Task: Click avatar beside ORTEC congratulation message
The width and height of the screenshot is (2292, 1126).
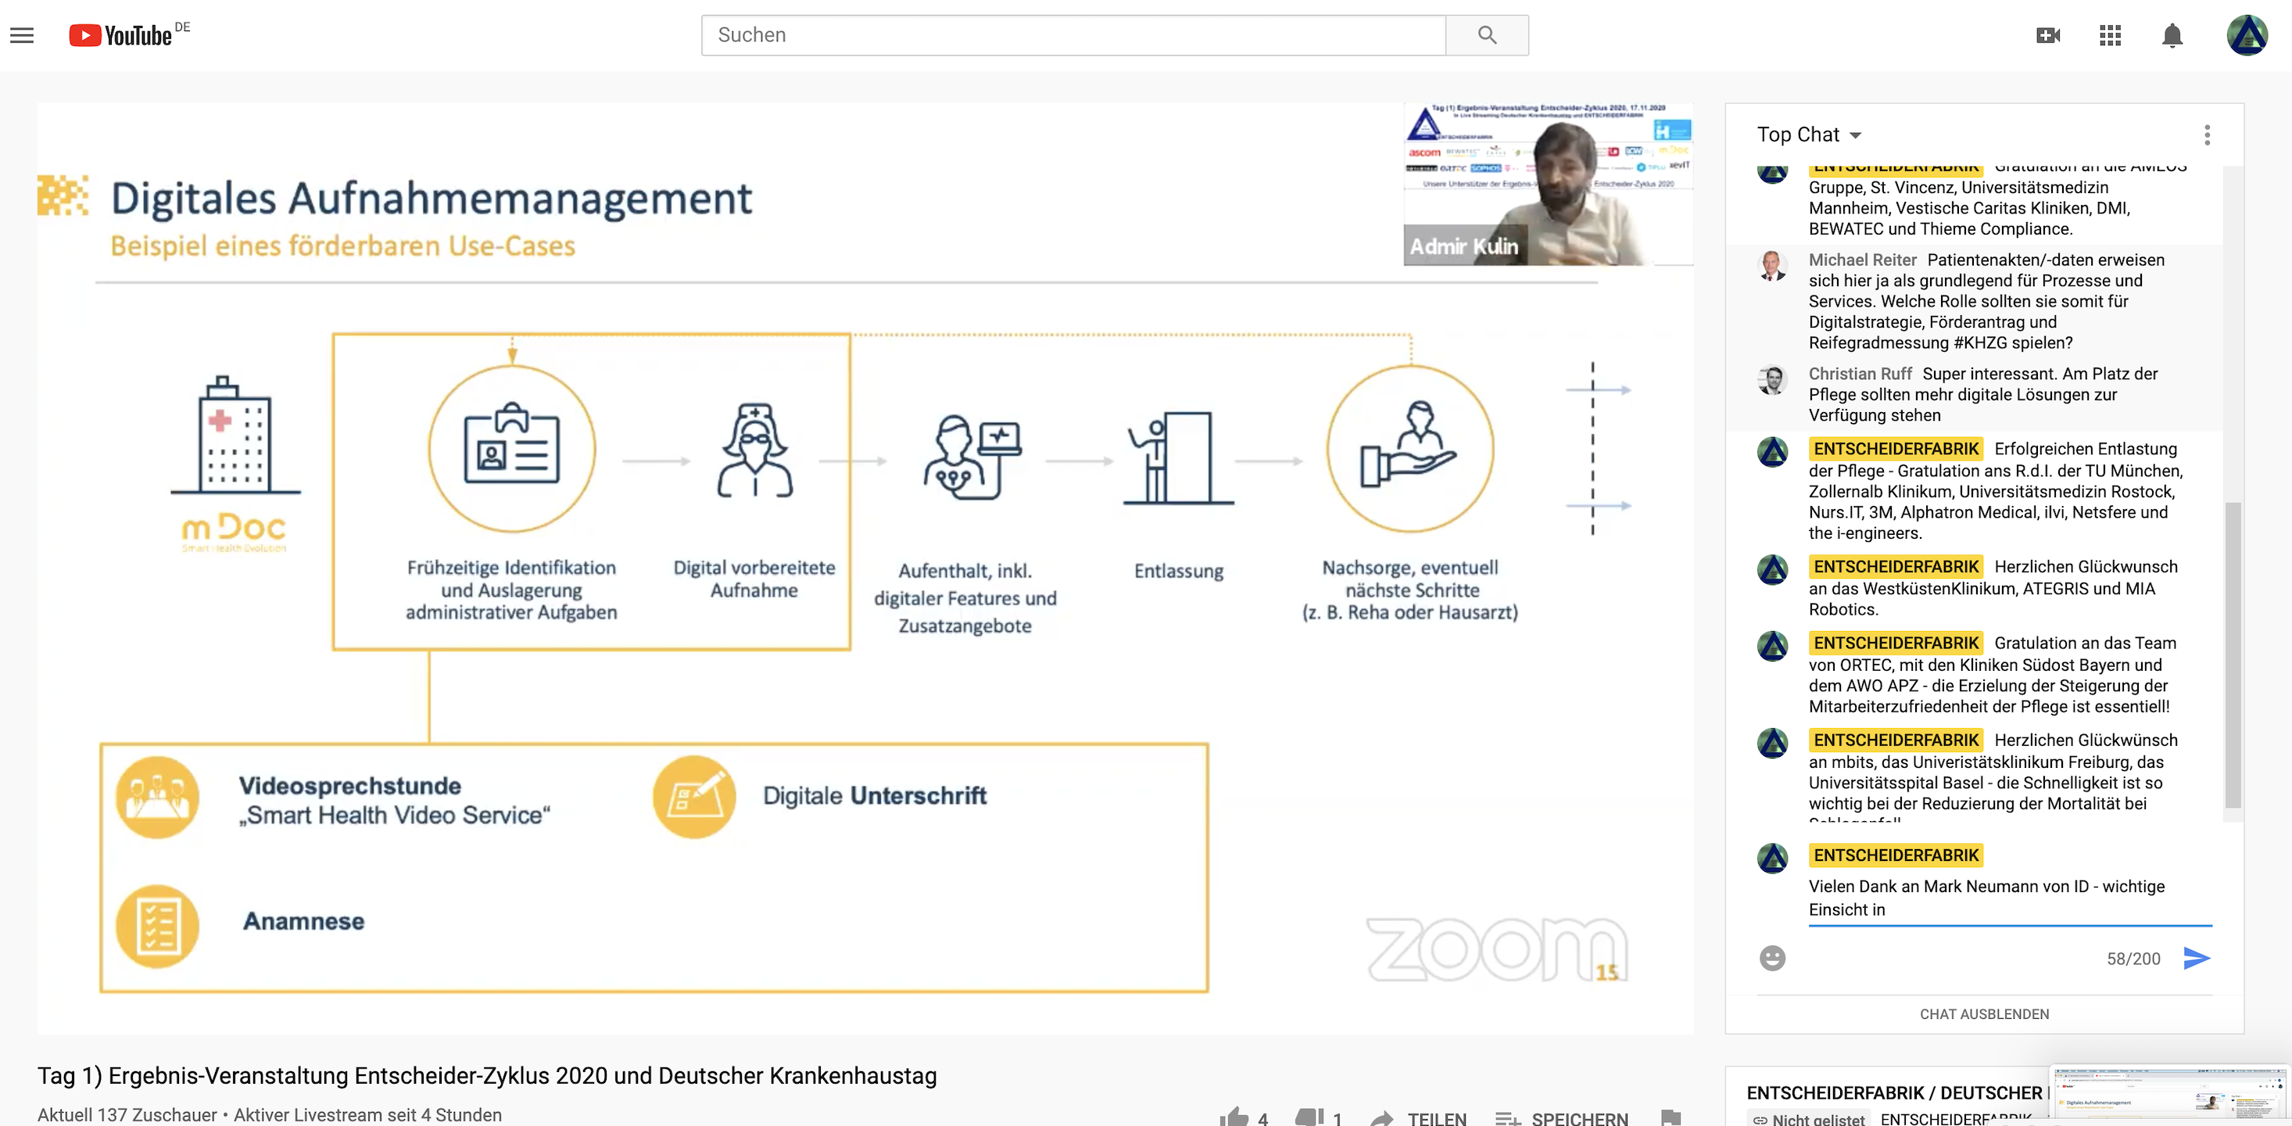Action: click(1772, 646)
